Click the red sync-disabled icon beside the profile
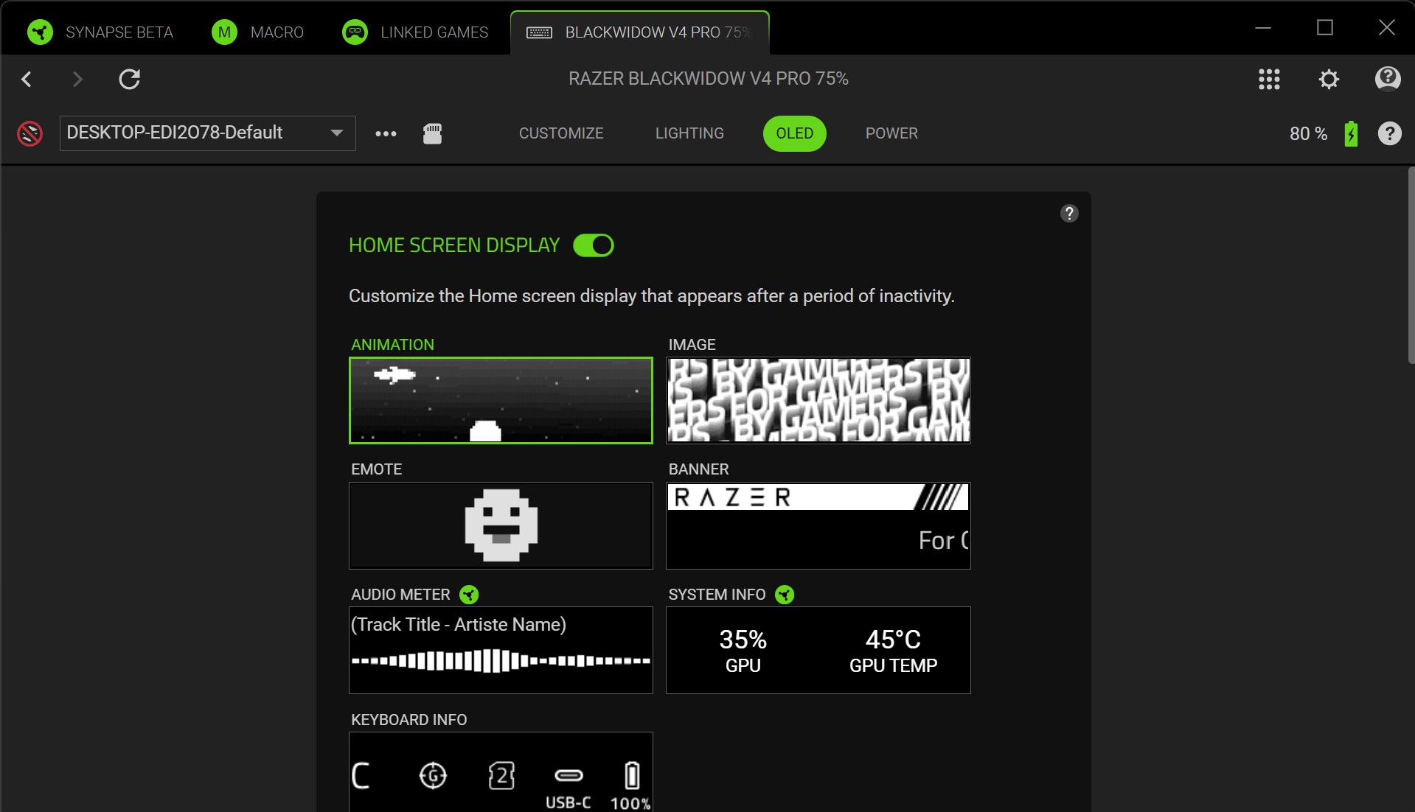This screenshot has width=1415, height=812. (x=29, y=133)
